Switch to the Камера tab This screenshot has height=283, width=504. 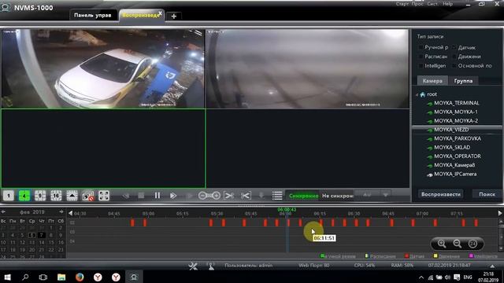pos(432,80)
